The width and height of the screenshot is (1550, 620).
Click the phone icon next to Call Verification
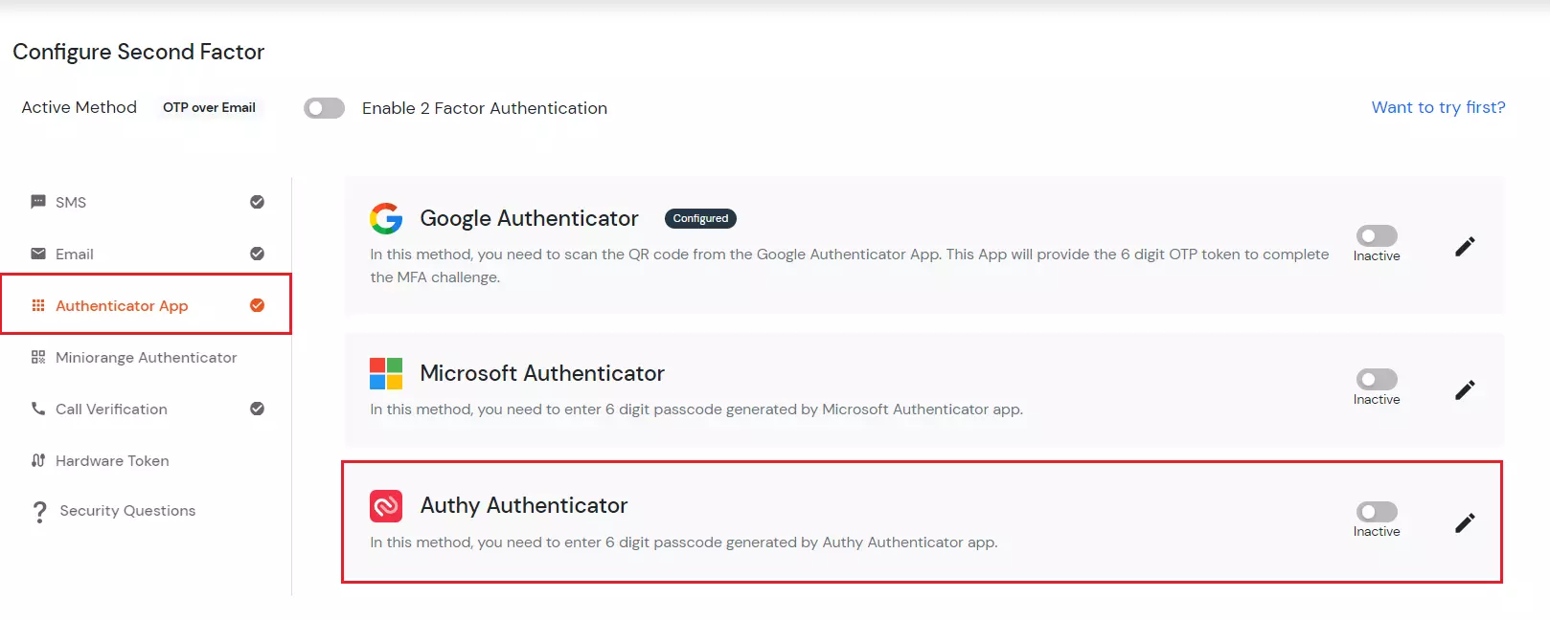pyautogui.click(x=37, y=409)
